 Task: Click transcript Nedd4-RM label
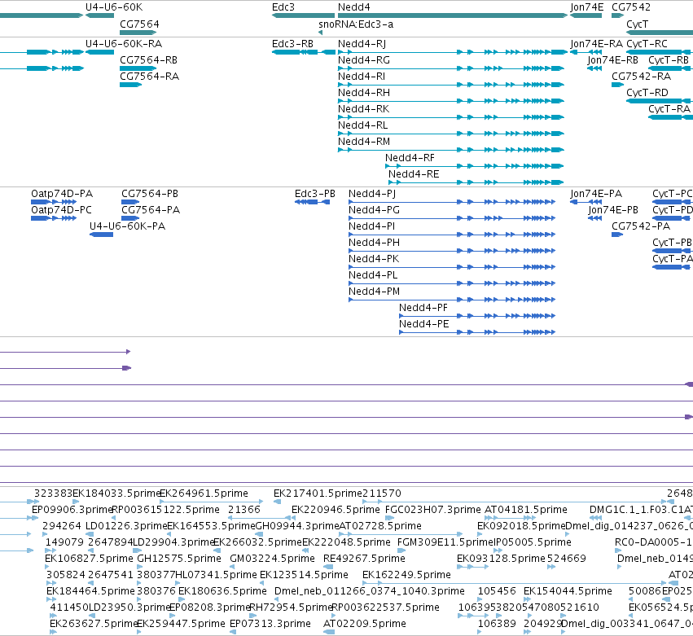click(364, 142)
